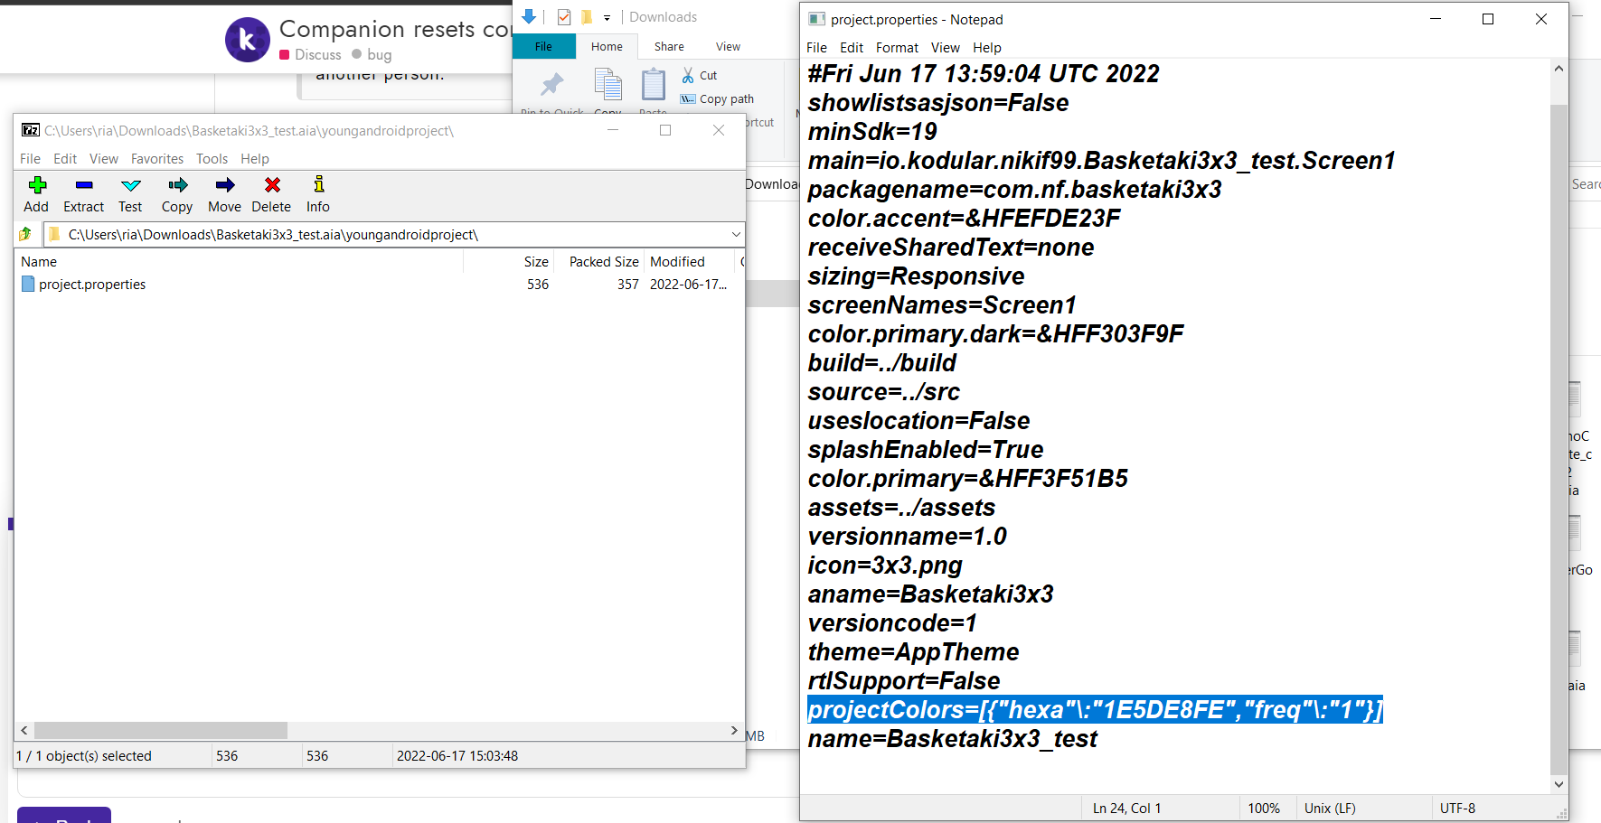Open the bug tag link

[372, 55]
